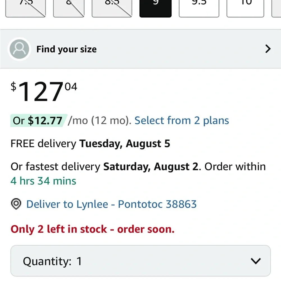The image size is (281, 281).
Task: Expand the Quantity dropdown arrow
Action: tap(256, 261)
